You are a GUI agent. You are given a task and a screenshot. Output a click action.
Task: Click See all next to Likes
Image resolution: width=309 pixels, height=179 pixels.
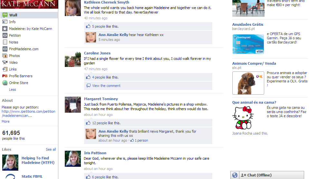point(51,149)
